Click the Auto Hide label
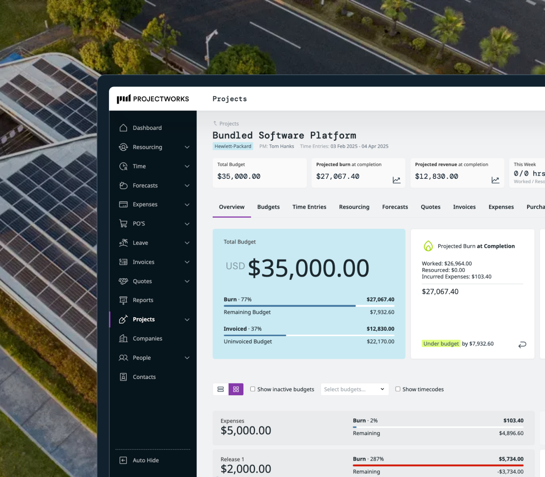The width and height of the screenshot is (545, 477). (x=146, y=460)
